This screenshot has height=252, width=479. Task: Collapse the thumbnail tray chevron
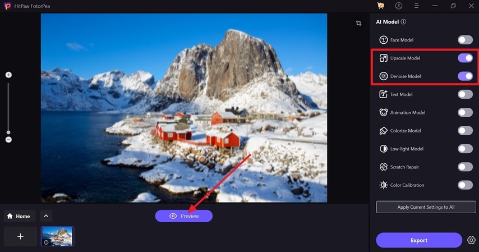tap(46, 216)
